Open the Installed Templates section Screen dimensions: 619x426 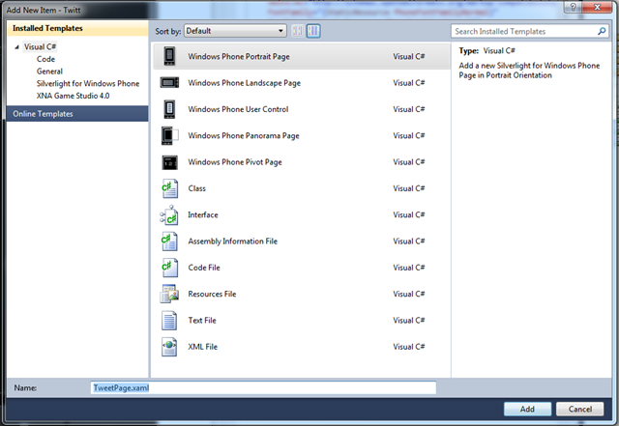pos(77,28)
